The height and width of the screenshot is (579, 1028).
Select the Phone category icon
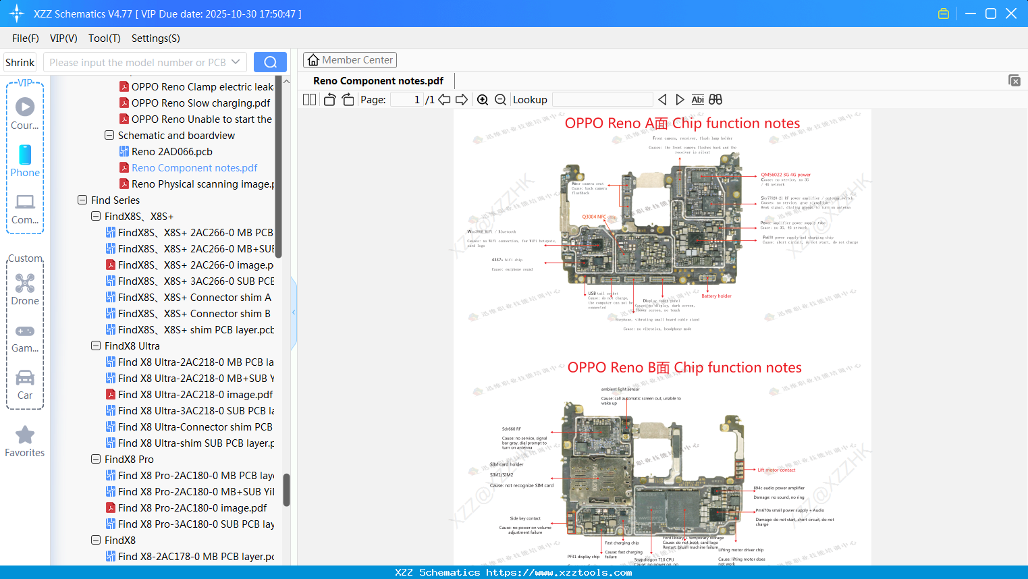(25, 161)
